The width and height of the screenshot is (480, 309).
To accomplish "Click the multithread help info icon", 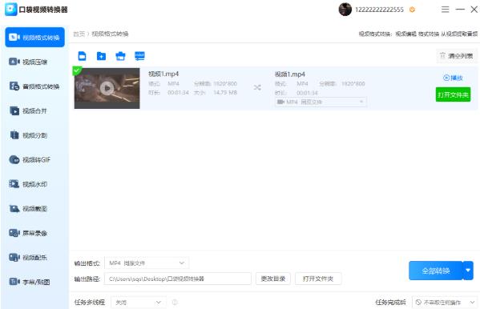I will (x=175, y=303).
